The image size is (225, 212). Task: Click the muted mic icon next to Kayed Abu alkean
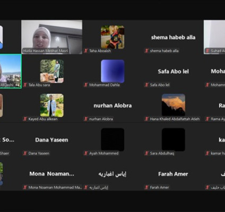pyautogui.click(x=25, y=119)
